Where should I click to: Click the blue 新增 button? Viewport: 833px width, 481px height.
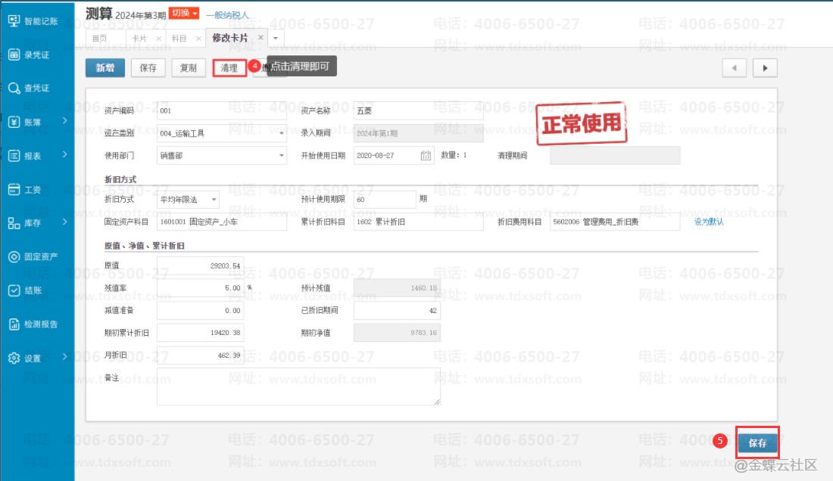pyautogui.click(x=105, y=67)
